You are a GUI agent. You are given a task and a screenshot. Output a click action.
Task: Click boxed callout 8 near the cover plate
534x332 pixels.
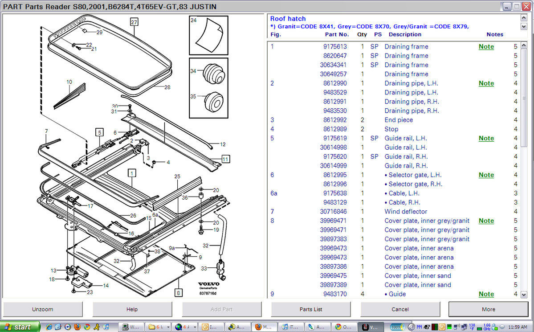[179, 293]
